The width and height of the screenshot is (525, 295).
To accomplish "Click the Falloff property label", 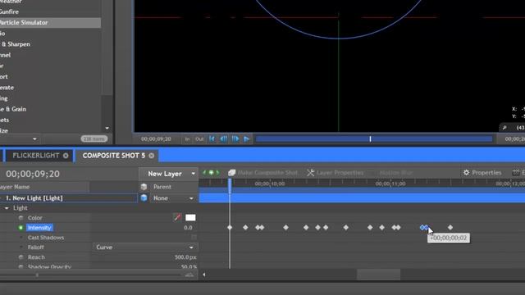I will (36, 247).
